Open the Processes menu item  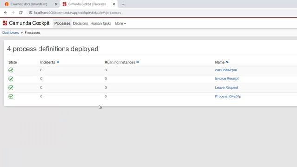click(62, 23)
